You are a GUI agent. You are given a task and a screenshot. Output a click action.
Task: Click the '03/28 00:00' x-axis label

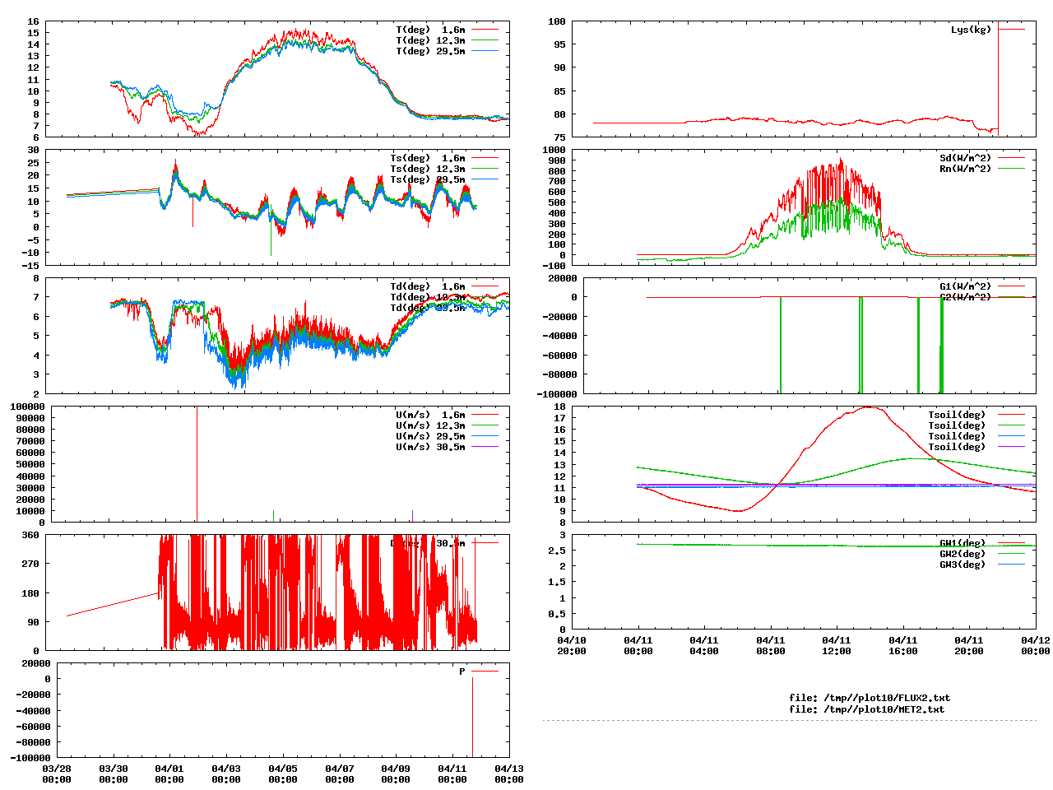pos(57,774)
